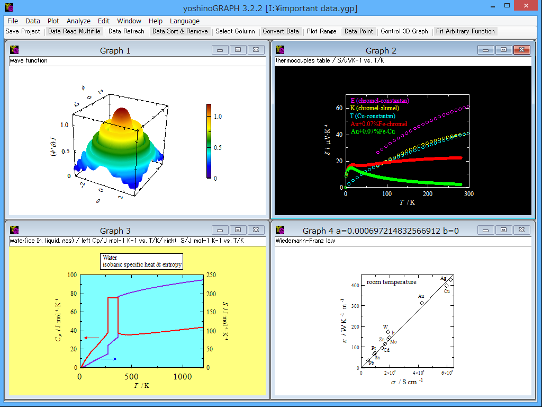
Task: Open the File menu
Action: 13,21
